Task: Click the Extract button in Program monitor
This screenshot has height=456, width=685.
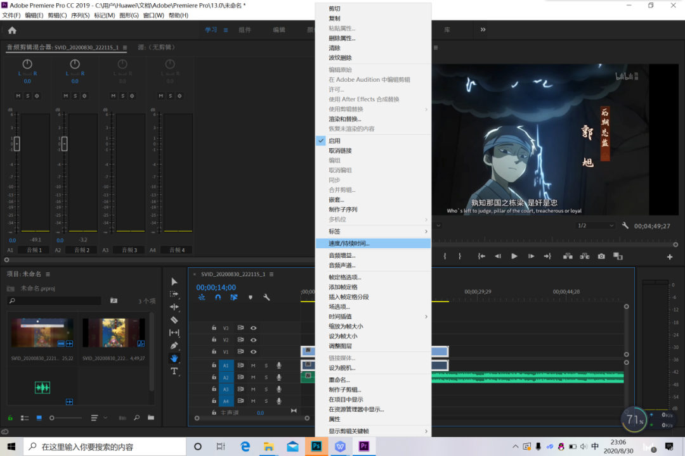Action: coord(585,256)
